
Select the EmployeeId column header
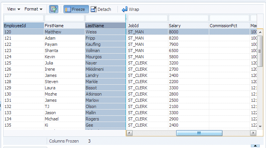coord(24,26)
